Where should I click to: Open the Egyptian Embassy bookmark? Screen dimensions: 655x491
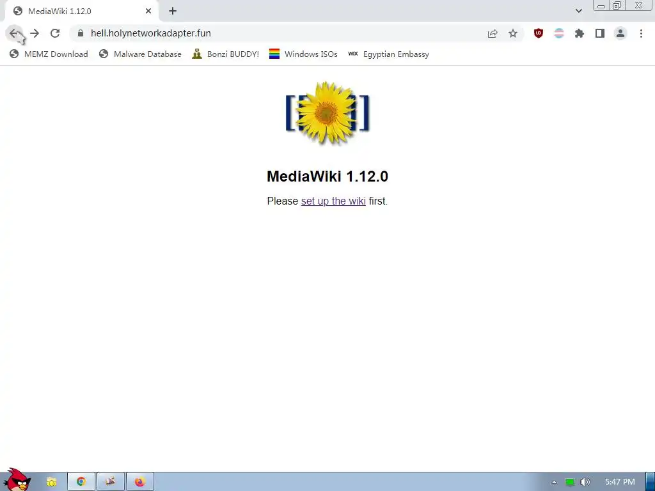click(388, 54)
